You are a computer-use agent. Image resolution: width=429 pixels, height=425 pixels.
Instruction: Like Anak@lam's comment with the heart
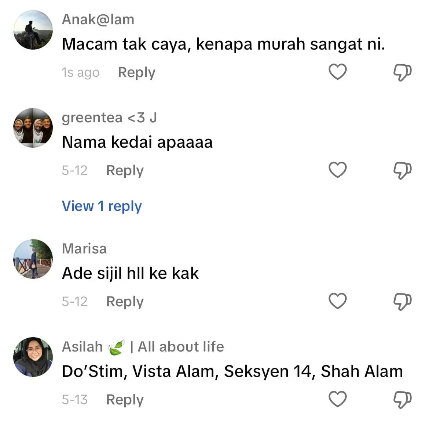click(x=337, y=72)
